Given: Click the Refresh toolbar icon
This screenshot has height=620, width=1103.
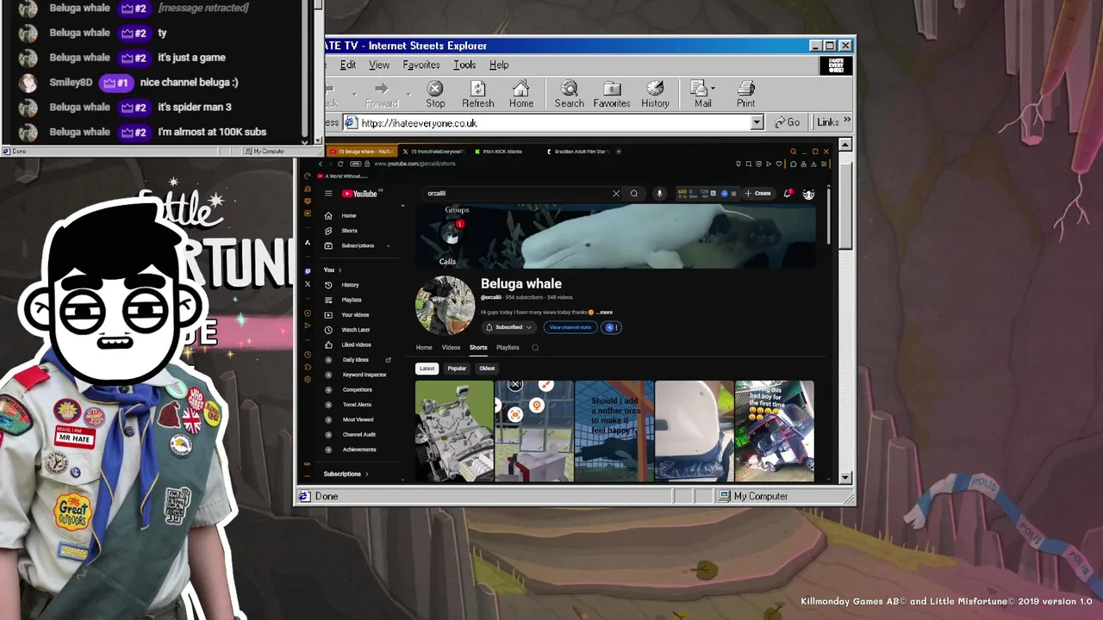Looking at the screenshot, I should pyautogui.click(x=477, y=95).
